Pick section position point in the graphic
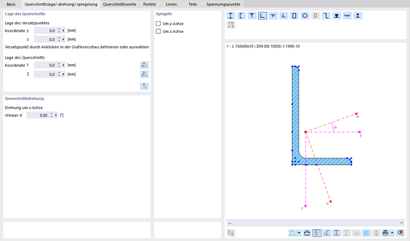410x241 pixels. 145,86
